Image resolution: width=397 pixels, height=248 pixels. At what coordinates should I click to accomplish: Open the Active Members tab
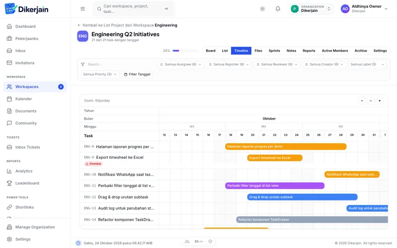[334, 51]
